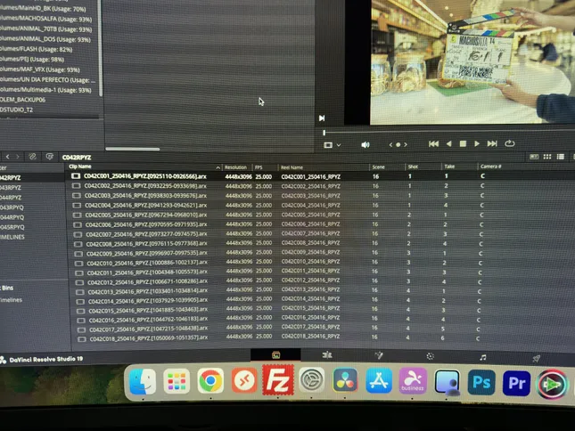Open FileZilla from the Dock
The image size is (575, 431).
(x=278, y=380)
